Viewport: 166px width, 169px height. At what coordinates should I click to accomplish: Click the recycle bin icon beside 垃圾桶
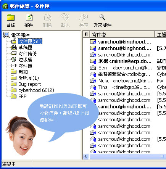point(14,60)
